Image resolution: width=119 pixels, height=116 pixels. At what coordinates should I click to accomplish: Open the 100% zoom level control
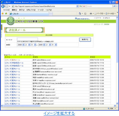point(112,109)
